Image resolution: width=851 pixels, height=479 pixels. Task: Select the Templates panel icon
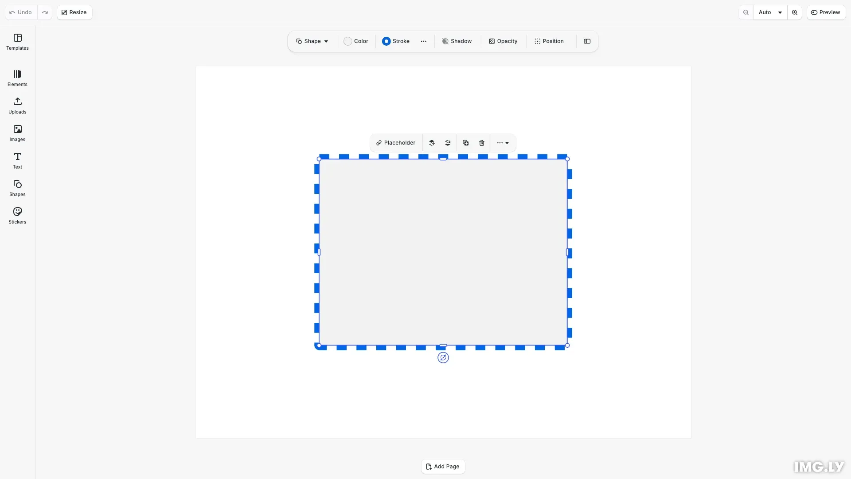tap(17, 42)
